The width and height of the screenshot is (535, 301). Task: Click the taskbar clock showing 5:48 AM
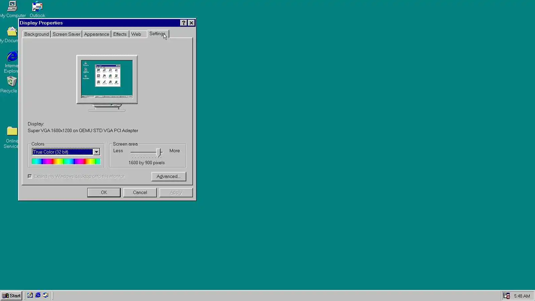(x=522, y=296)
